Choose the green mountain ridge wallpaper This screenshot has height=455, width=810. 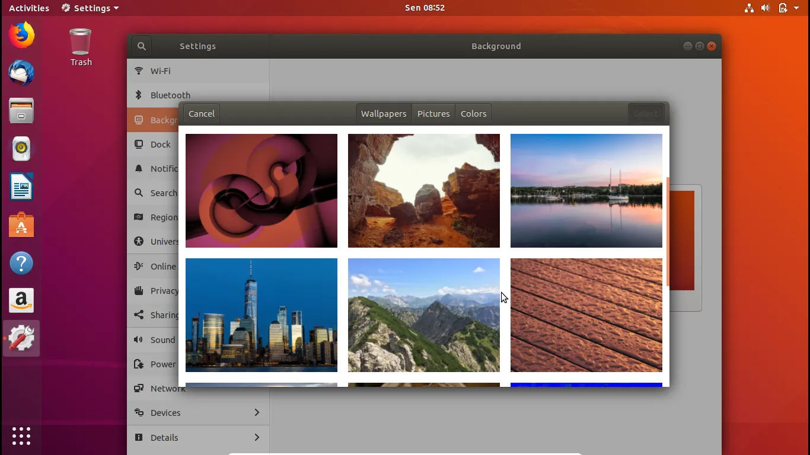click(424, 315)
